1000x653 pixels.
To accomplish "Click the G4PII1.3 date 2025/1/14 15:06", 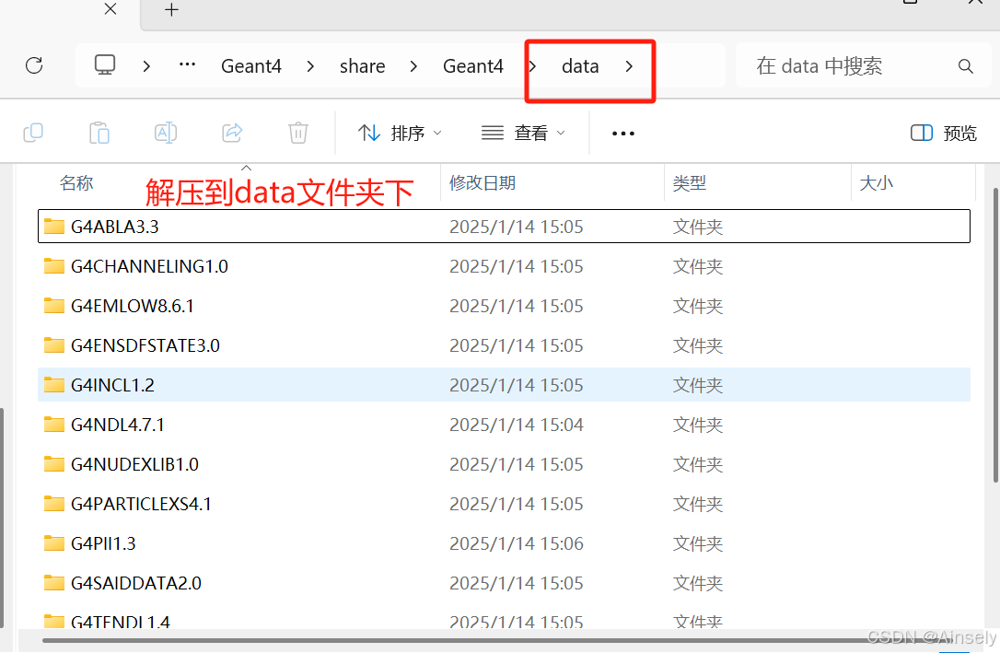I will click(516, 543).
